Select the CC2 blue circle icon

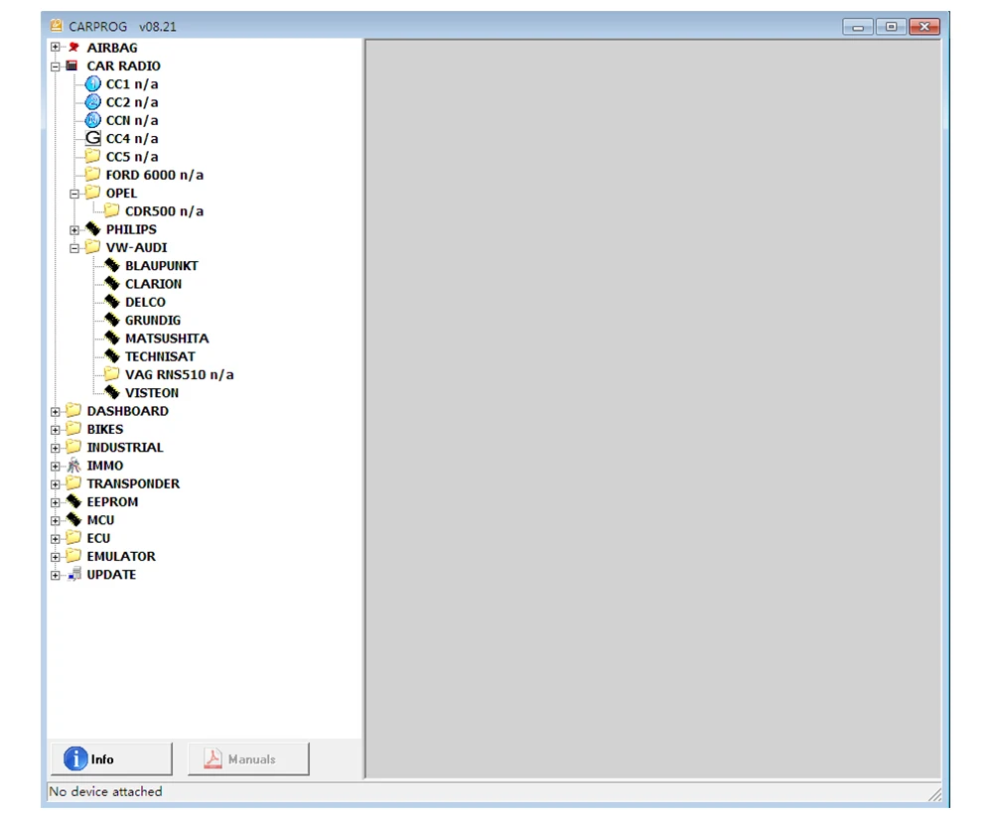[93, 102]
